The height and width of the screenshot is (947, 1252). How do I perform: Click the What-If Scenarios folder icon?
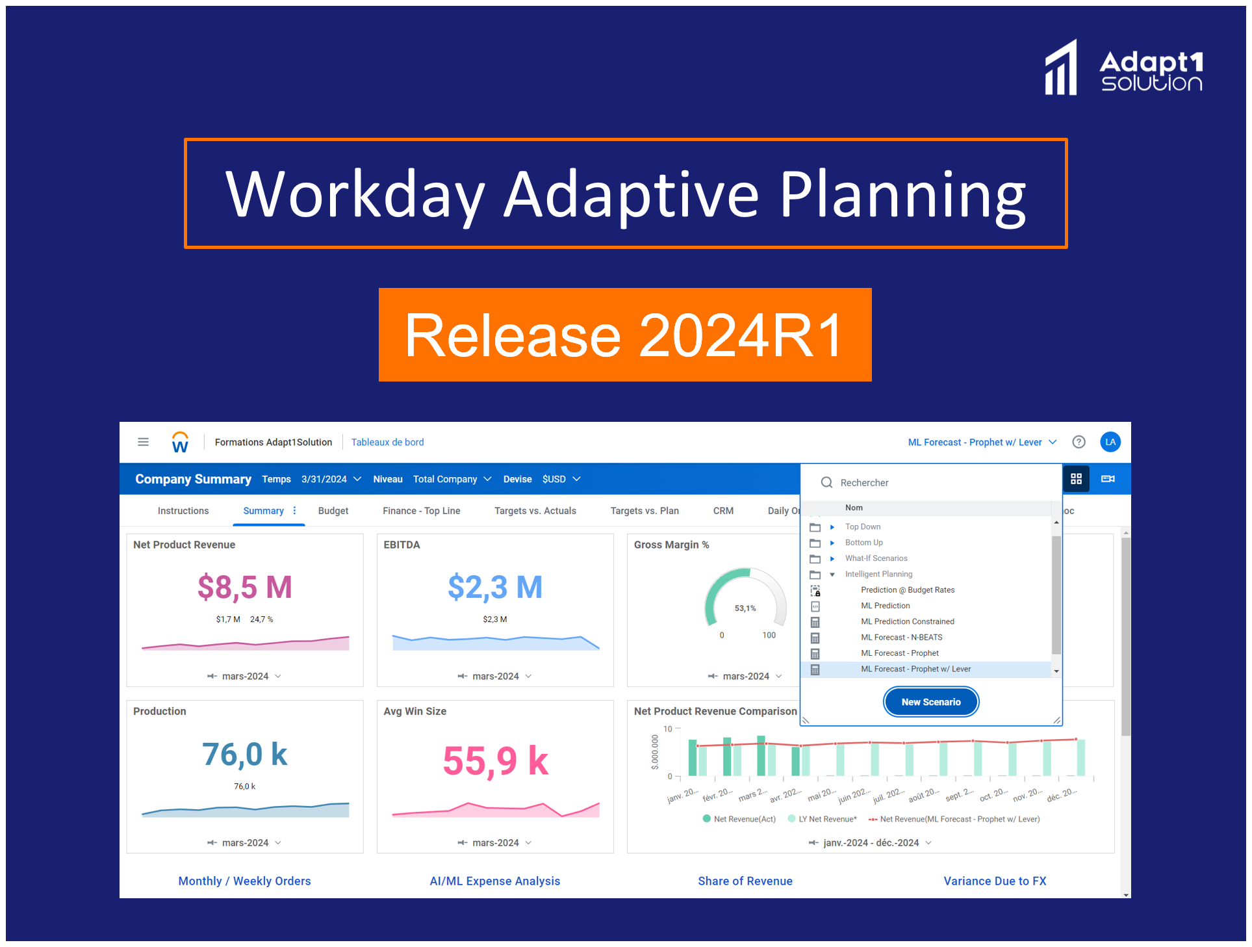(815, 558)
